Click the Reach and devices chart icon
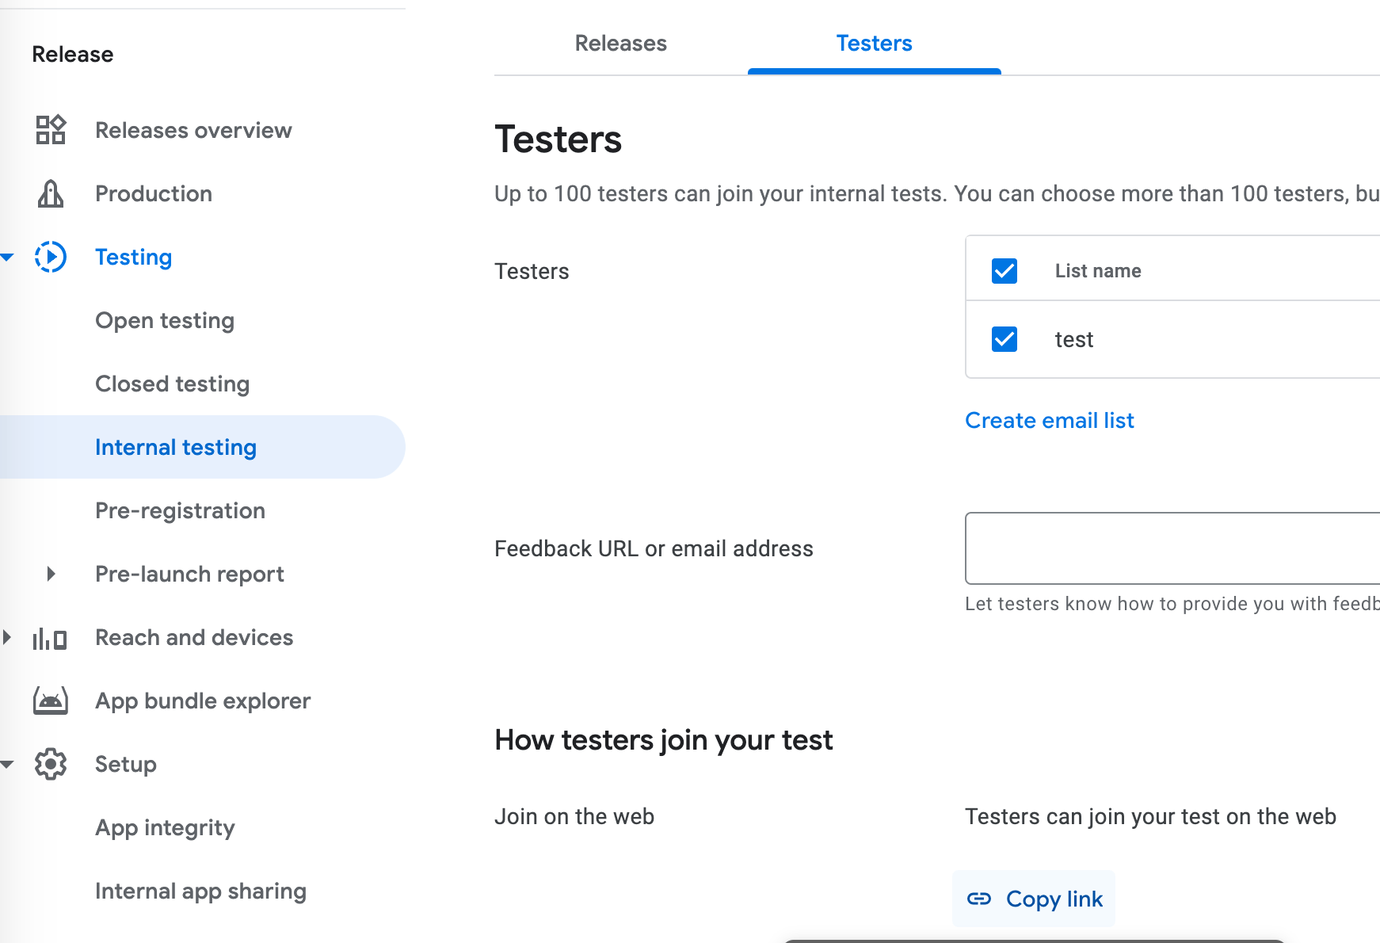Image resolution: width=1380 pixels, height=943 pixels. [50, 638]
